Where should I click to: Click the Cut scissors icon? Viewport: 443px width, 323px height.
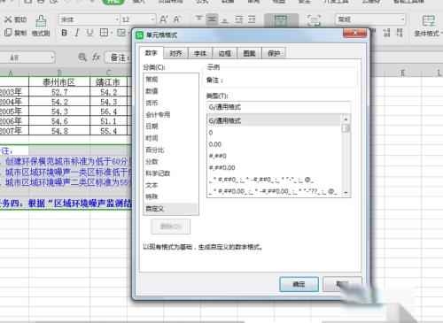pos(8,19)
